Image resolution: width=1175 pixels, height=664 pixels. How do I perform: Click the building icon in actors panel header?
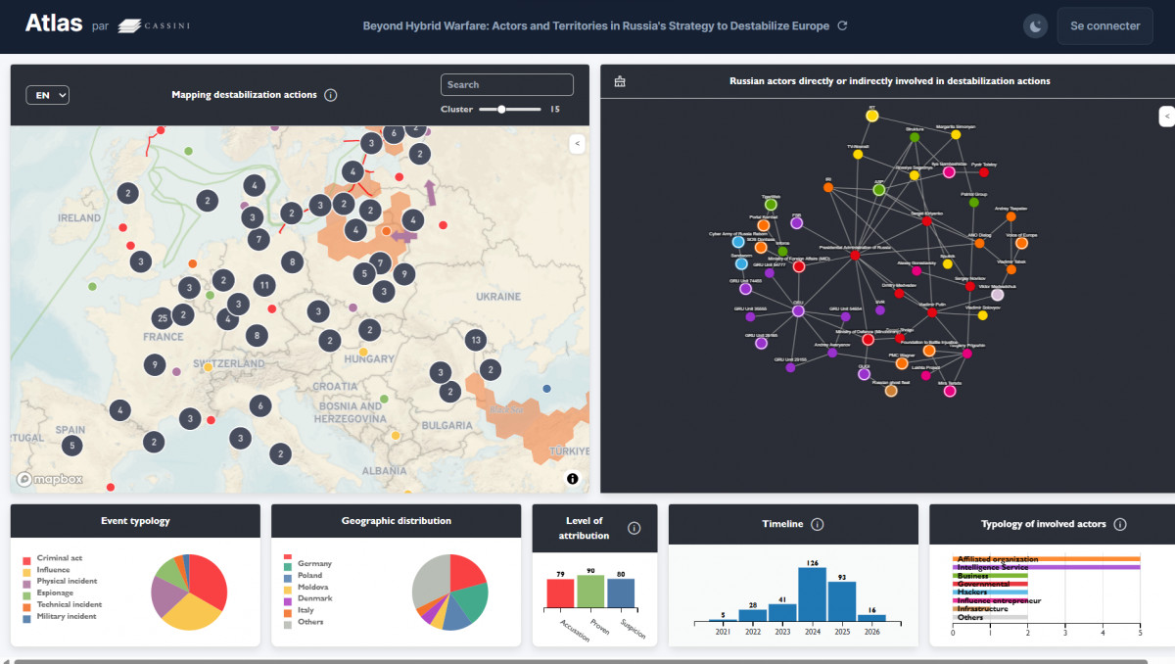pos(619,81)
